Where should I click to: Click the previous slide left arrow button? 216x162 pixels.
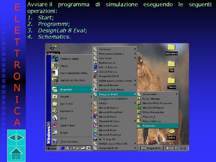[x=12, y=138]
